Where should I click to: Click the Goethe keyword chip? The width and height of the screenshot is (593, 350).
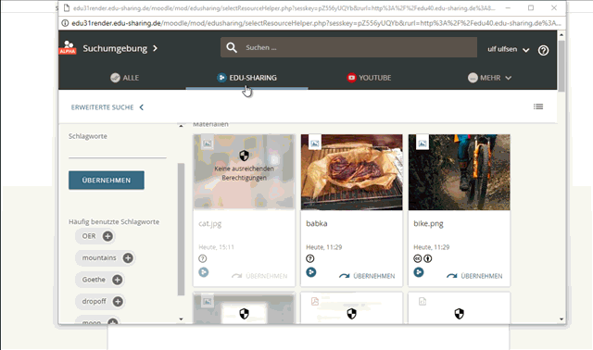click(x=100, y=280)
